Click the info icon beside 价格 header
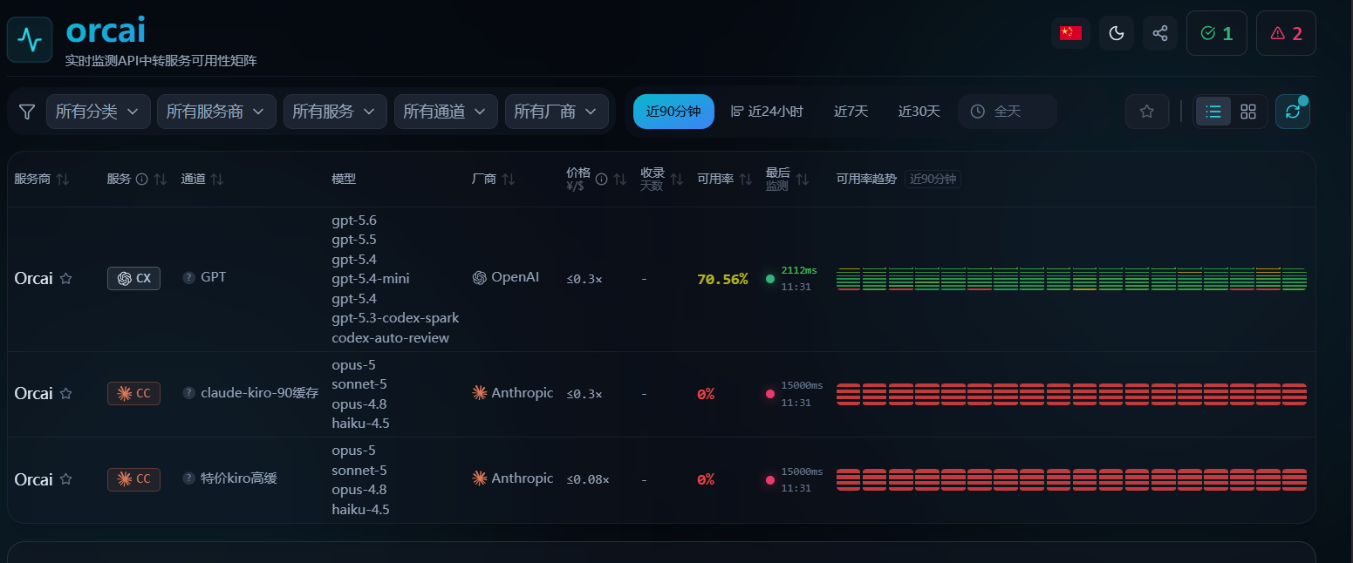 [x=601, y=179]
